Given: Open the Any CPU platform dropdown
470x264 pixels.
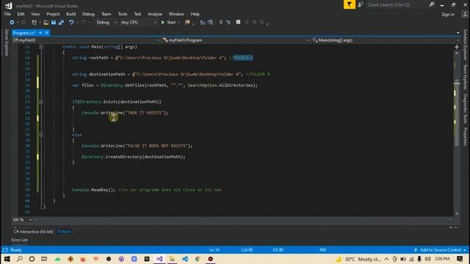Looking at the screenshot, I should pos(139,23).
